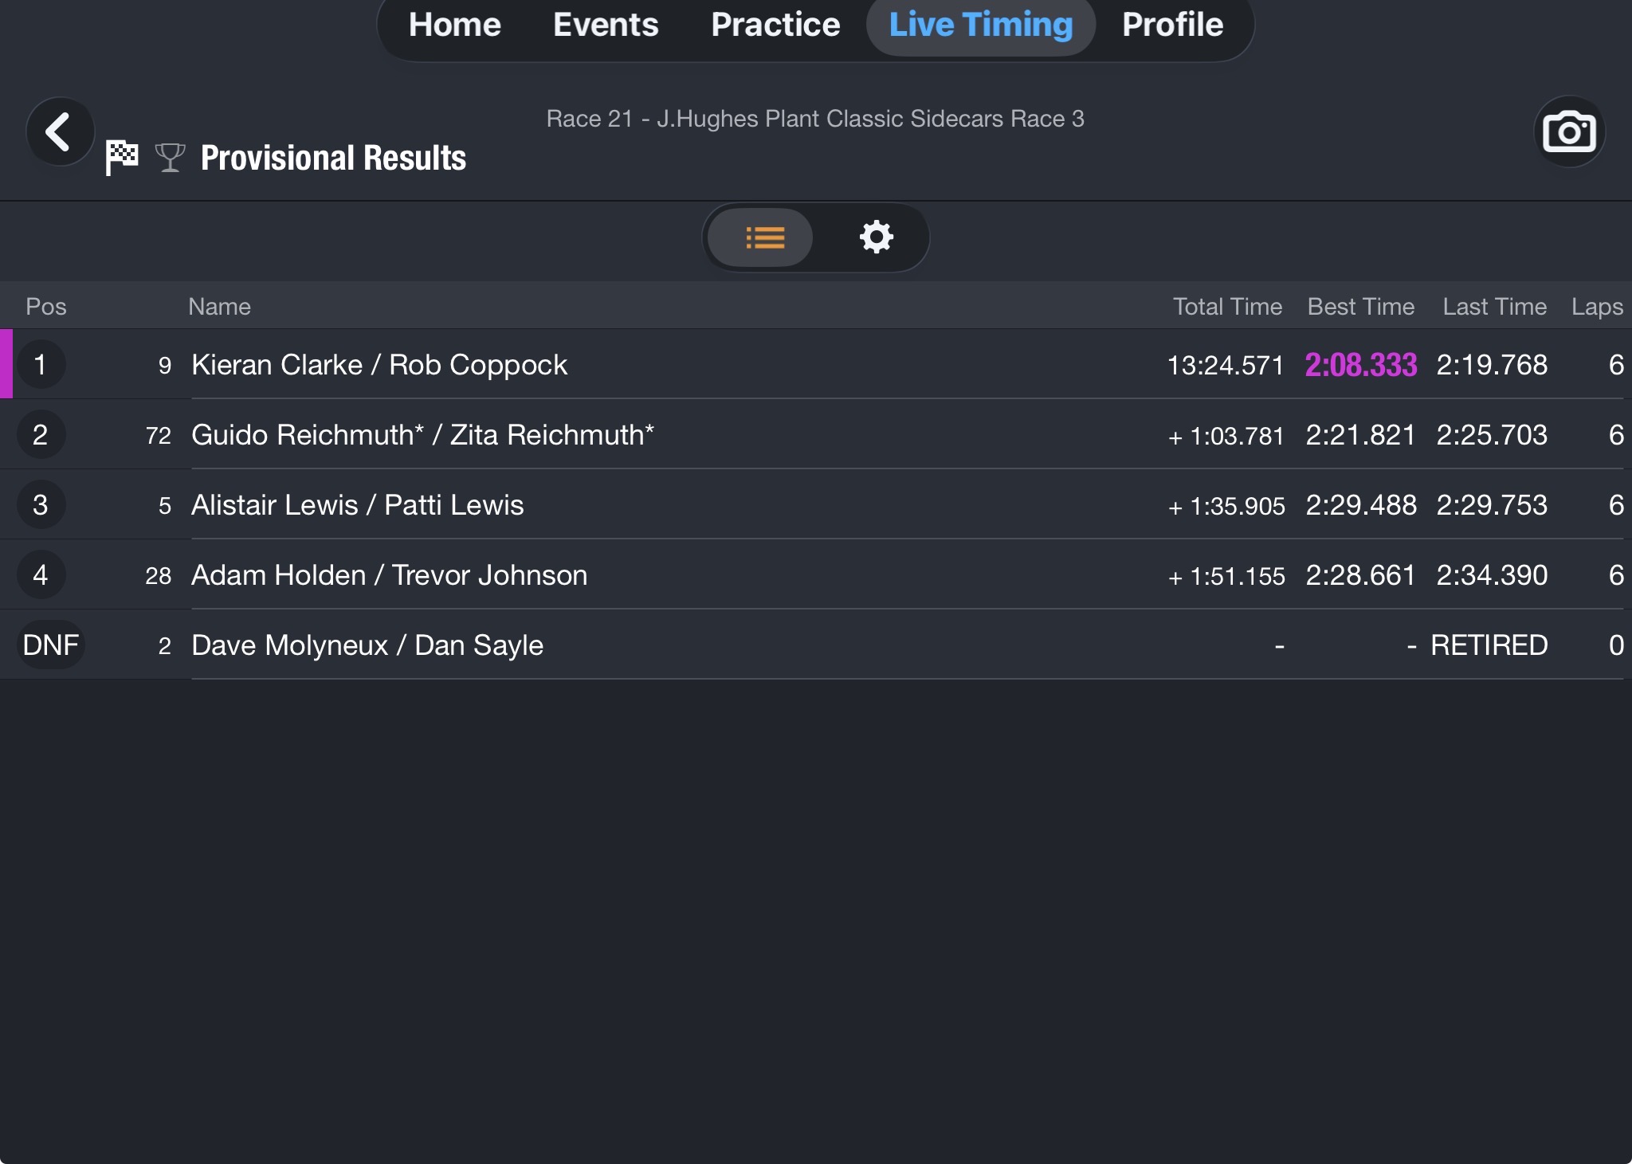The width and height of the screenshot is (1632, 1164).
Task: Click purple fastest lap 2:08.333
Action: 1361,365
